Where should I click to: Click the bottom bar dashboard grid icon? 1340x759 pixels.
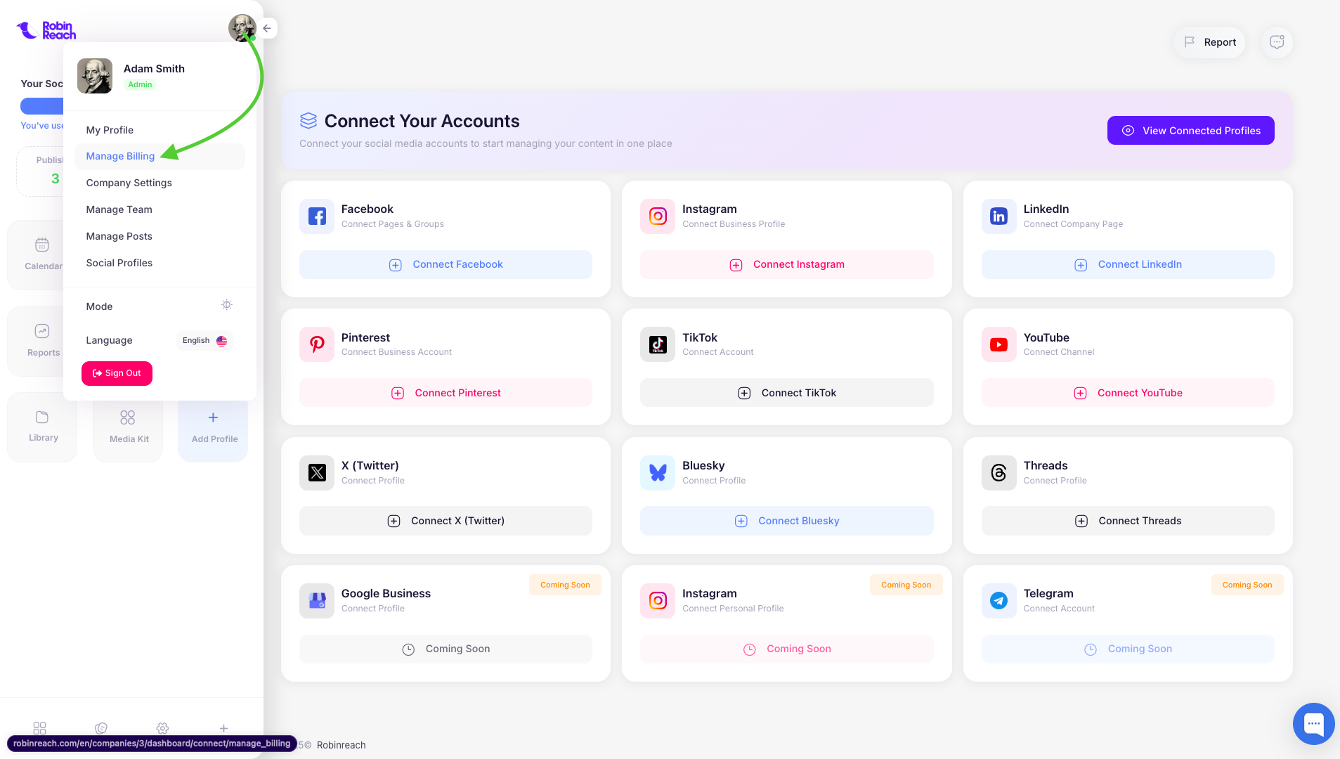click(40, 728)
